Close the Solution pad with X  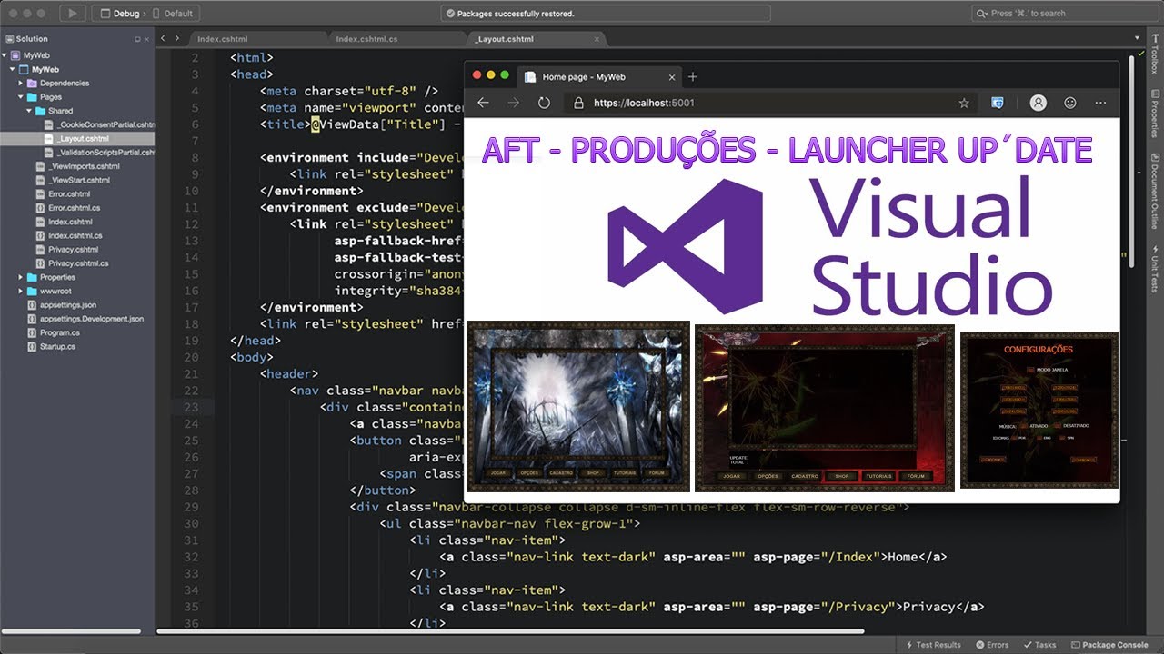(x=148, y=39)
